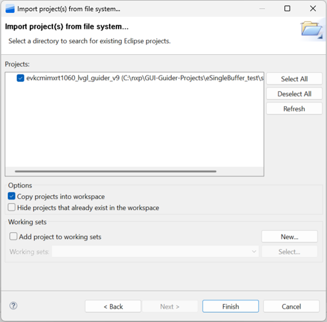
Task: Disable Copy projects into workspace option
Action: [x=11, y=196]
